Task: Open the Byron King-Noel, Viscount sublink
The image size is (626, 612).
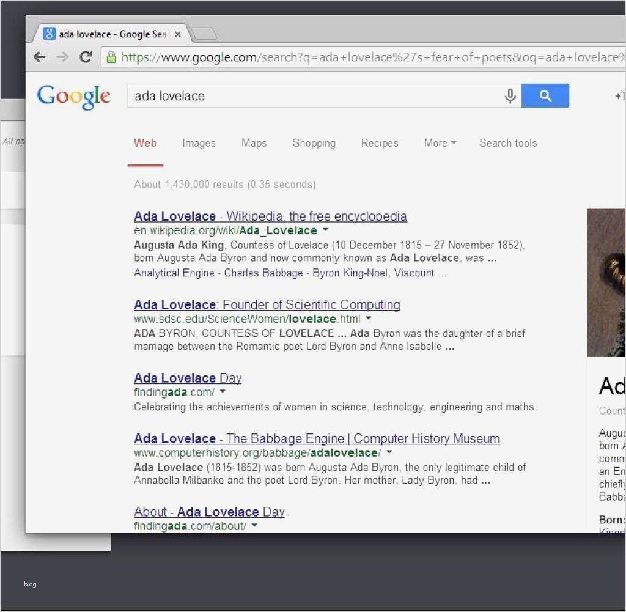Action: (x=374, y=273)
